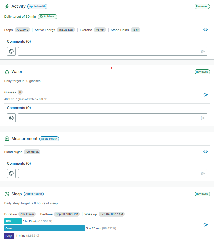Click the Activity comment text field
Image resolution: width=214 pixels, height=242 pixels.
[x=109, y=51]
